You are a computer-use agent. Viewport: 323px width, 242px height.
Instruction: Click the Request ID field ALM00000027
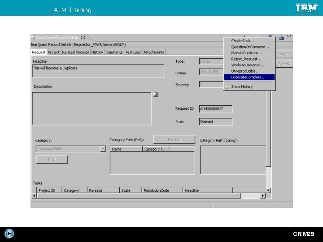[216, 109]
